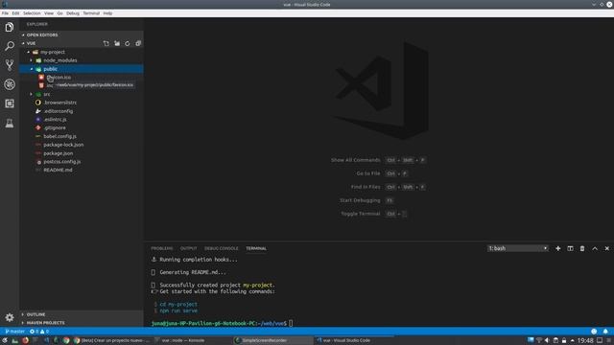Open .gitignore file
Image resolution: width=614 pixels, height=345 pixels.
[x=82, y=127]
